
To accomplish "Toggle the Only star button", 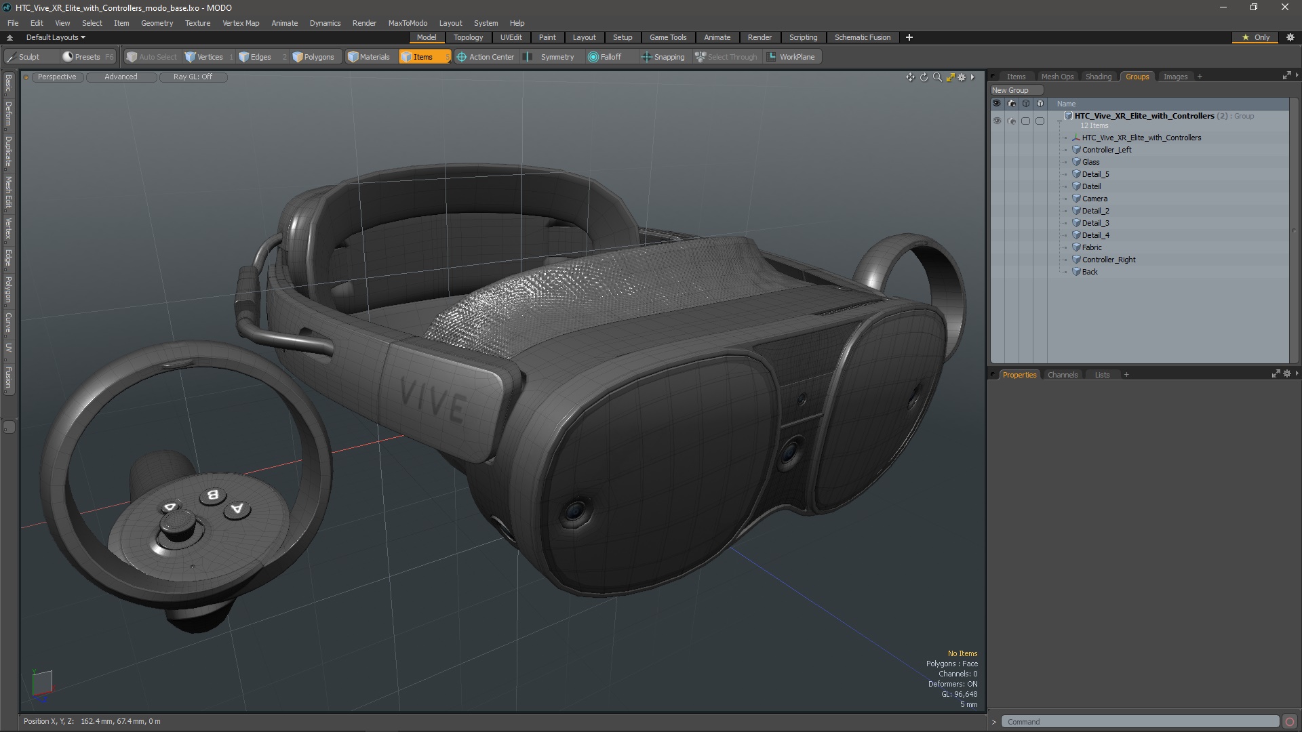I will point(1255,37).
